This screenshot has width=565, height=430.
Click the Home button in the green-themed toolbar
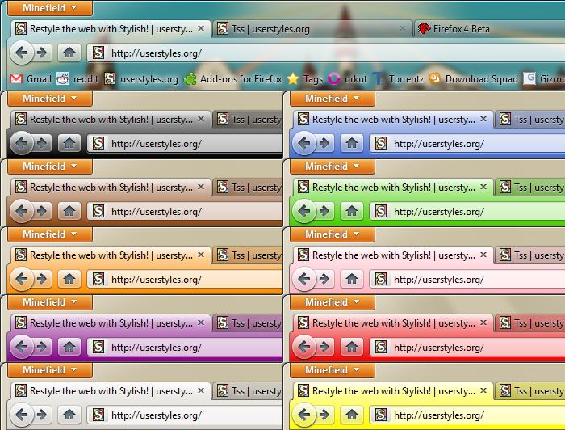[351, 212]
